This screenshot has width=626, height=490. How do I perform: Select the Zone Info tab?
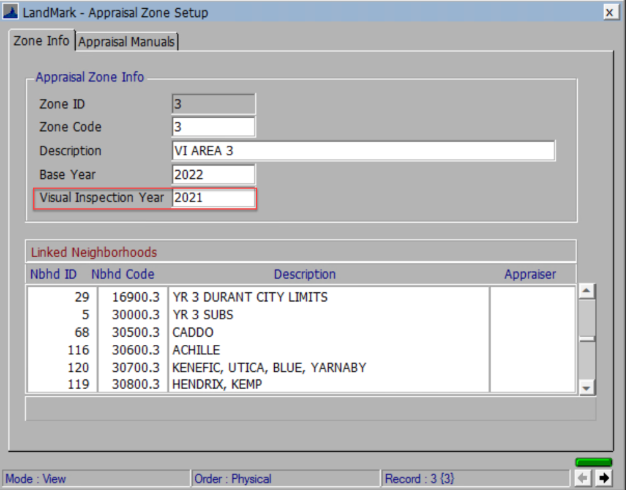pyautogui.click(x=40, y=41)
